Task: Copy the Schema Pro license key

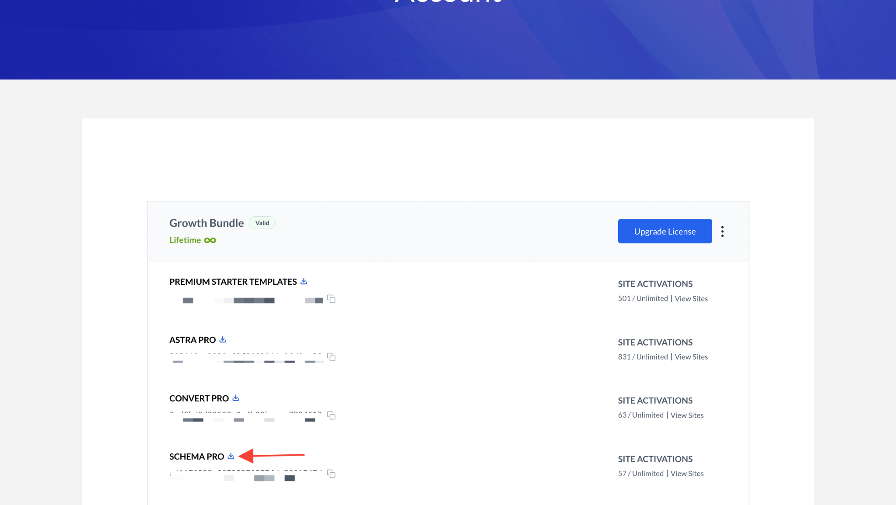Action: [331, 474]
